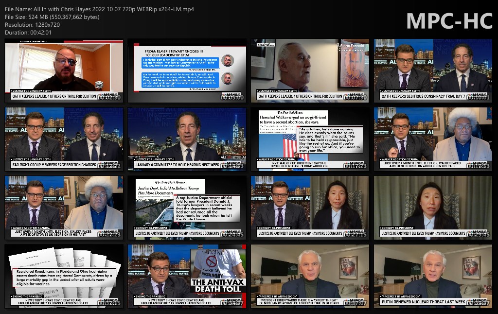
Task: Select 'President Biden warns' direct threat thumbnail
Action: (x=310, y=276)
